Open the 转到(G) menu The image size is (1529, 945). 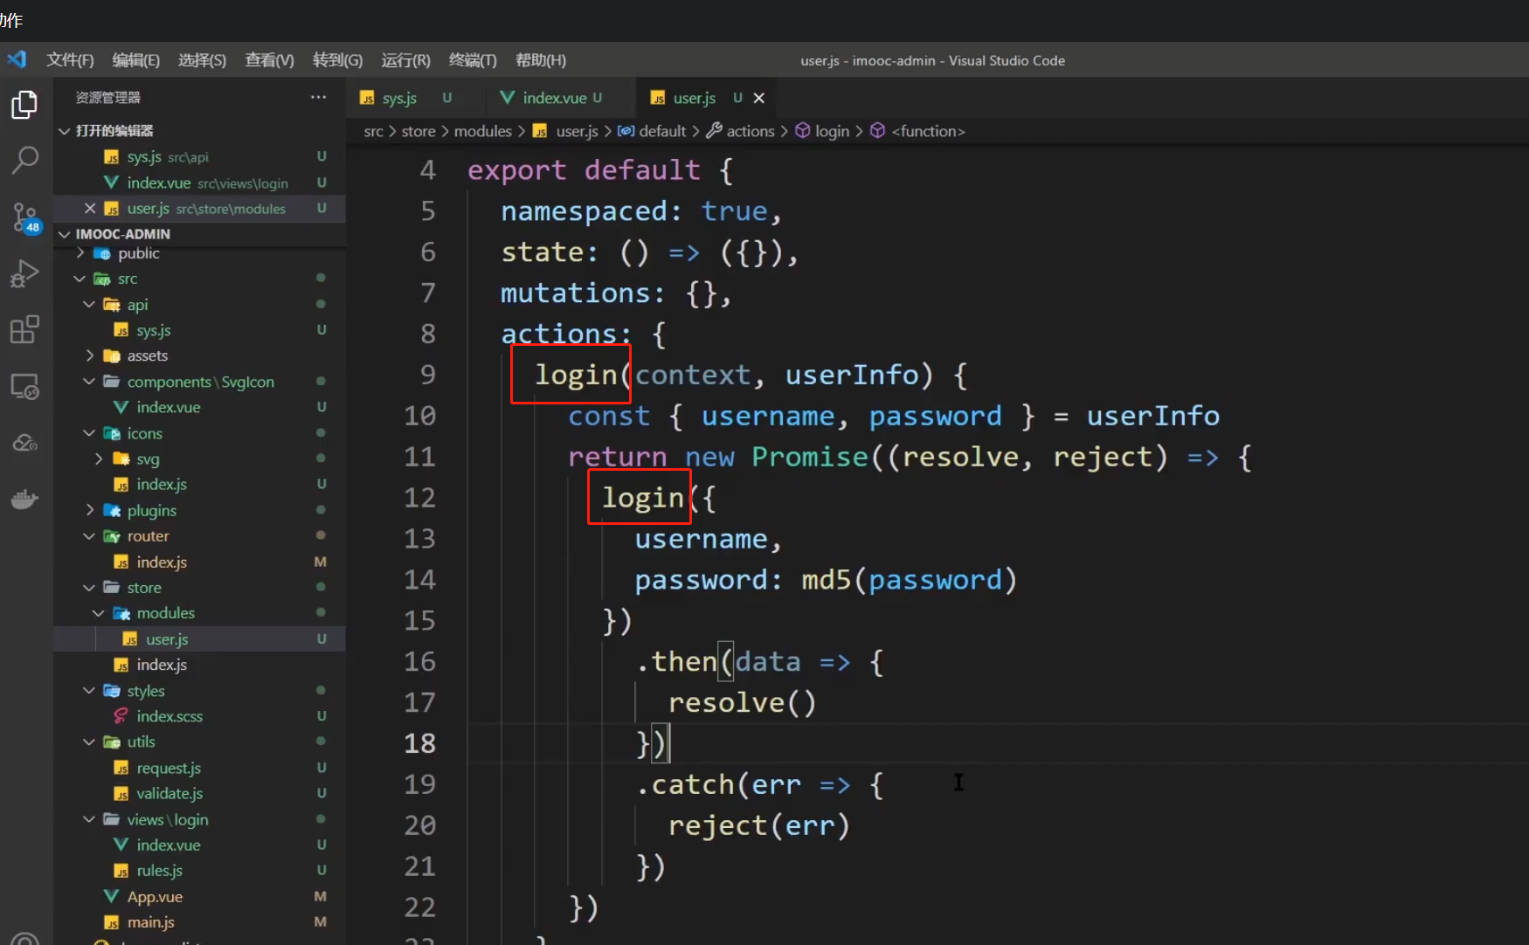point(337,60)
